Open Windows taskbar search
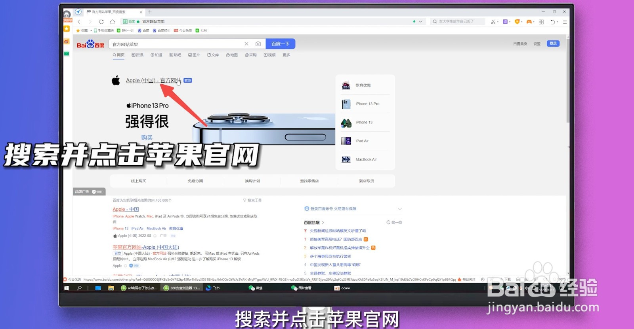This screenshot has width=634, height=329. click(80, 288)
